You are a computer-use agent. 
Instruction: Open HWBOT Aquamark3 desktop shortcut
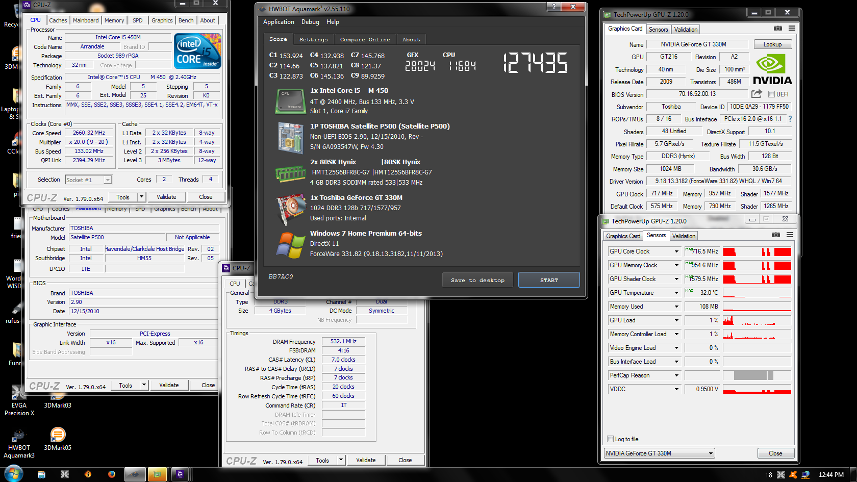[x=19, y=443]
